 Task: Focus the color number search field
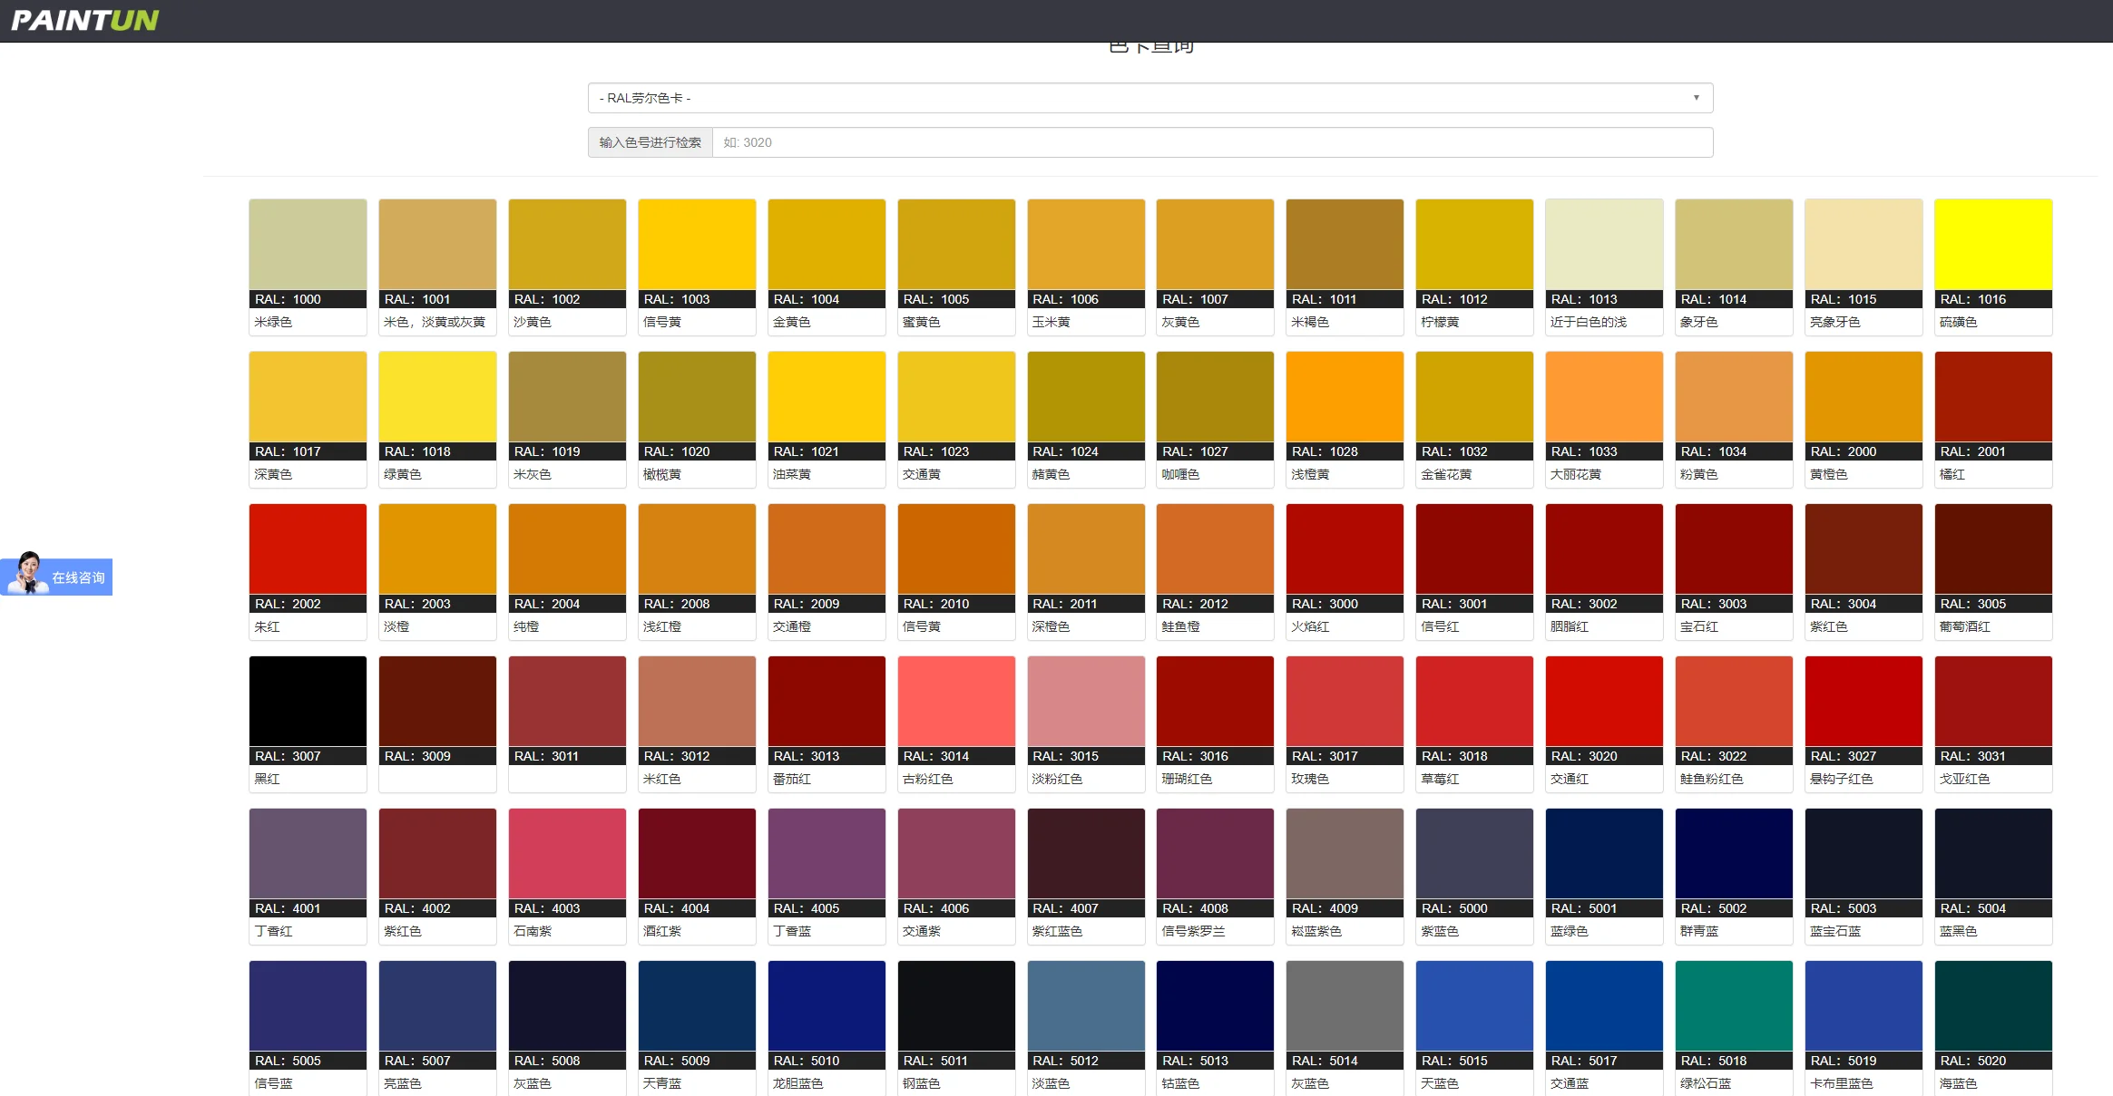(x=1211, y=142)
